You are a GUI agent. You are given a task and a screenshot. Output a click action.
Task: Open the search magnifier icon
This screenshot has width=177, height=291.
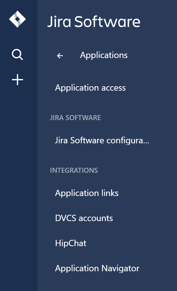click(x=18, y=55)
